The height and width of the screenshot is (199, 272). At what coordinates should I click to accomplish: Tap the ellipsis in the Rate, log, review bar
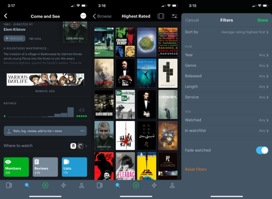(x=82, y=131)
